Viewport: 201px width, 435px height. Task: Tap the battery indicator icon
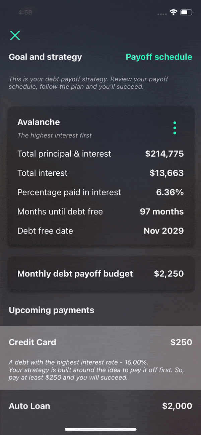tap(186, 13)
